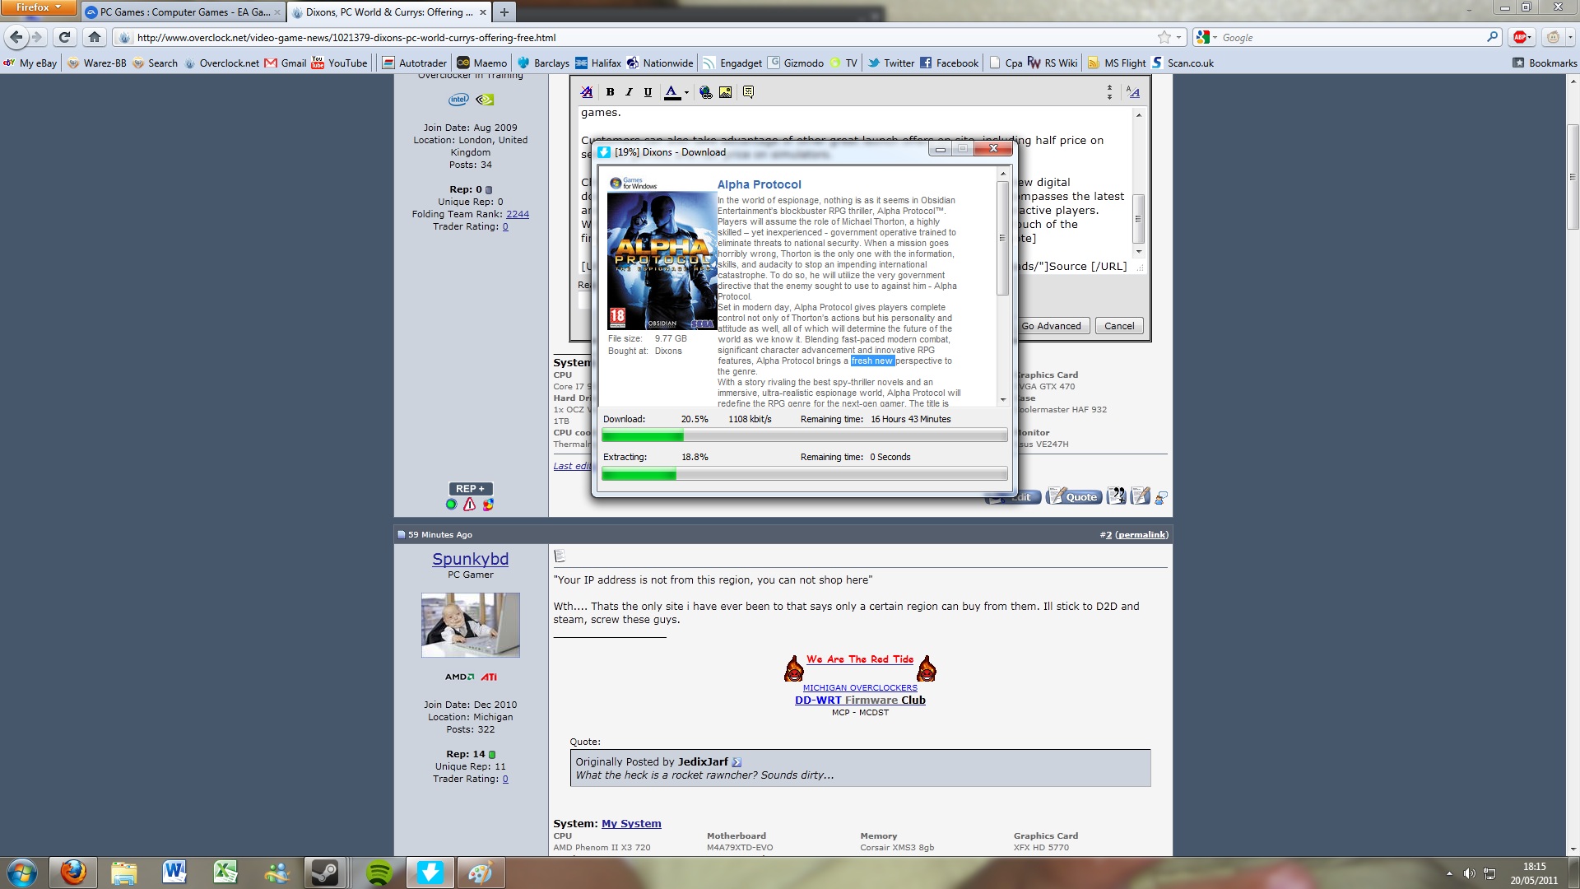
Task: Toggle underline formatting in quick edit
Action: 648,92
